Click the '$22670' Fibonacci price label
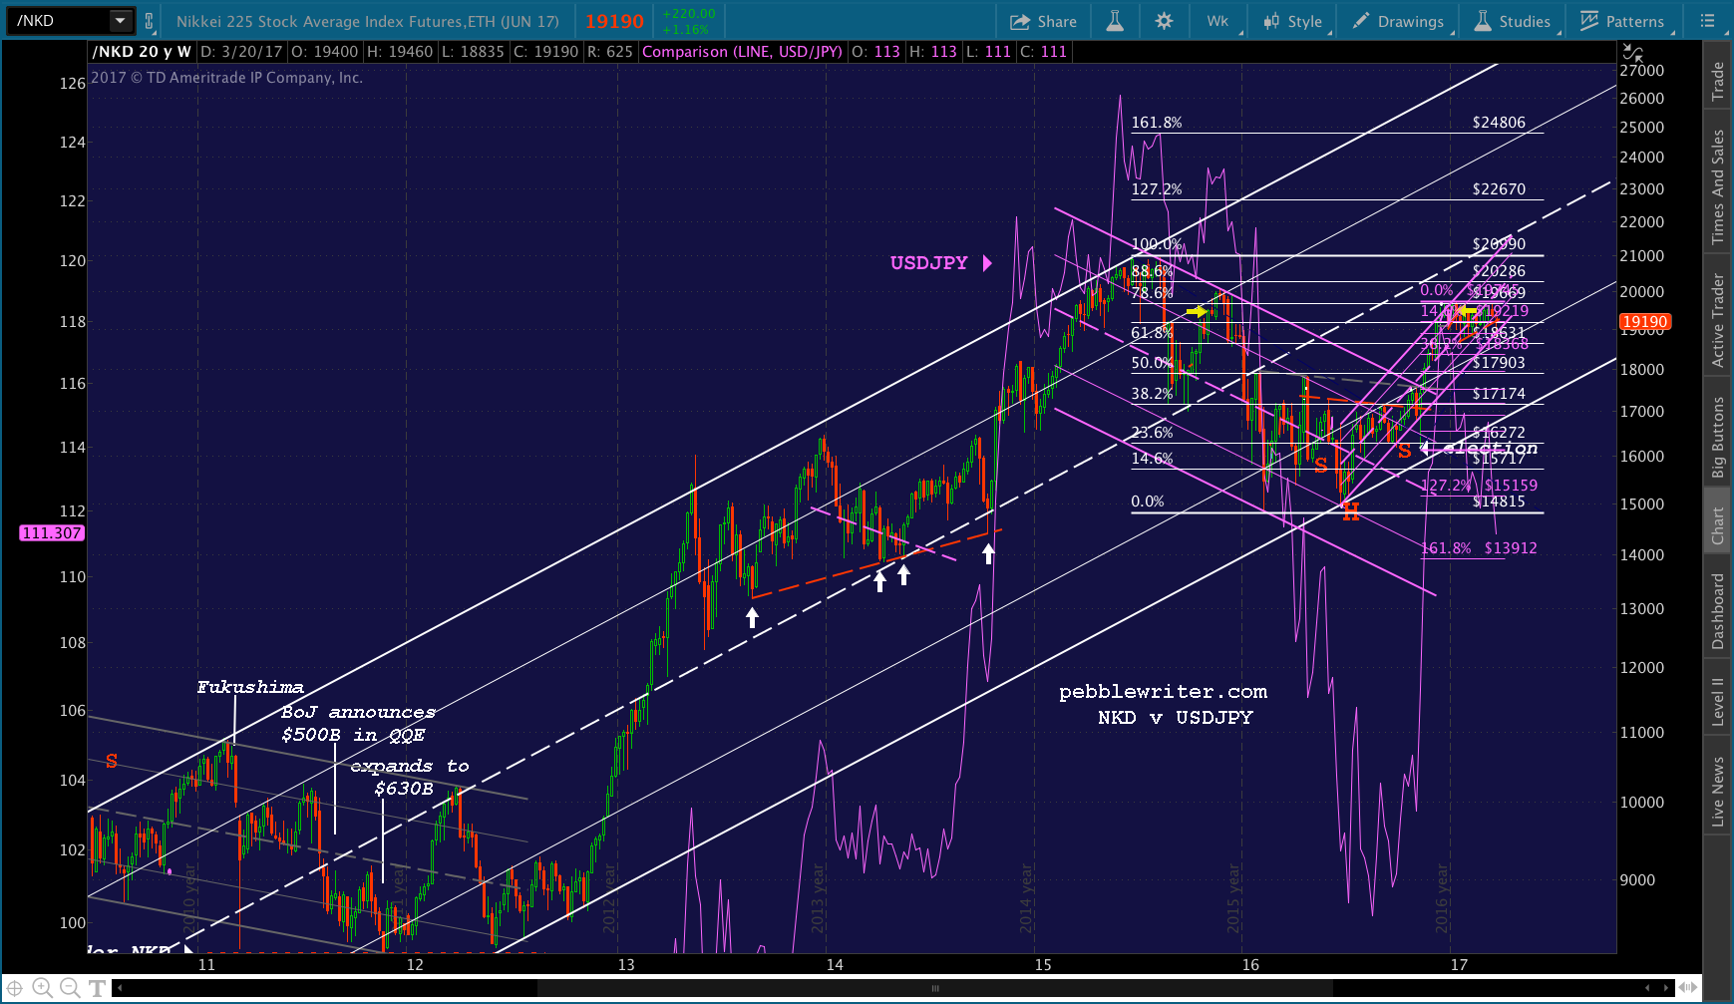1734x1004 pixels. [1499, 189]
